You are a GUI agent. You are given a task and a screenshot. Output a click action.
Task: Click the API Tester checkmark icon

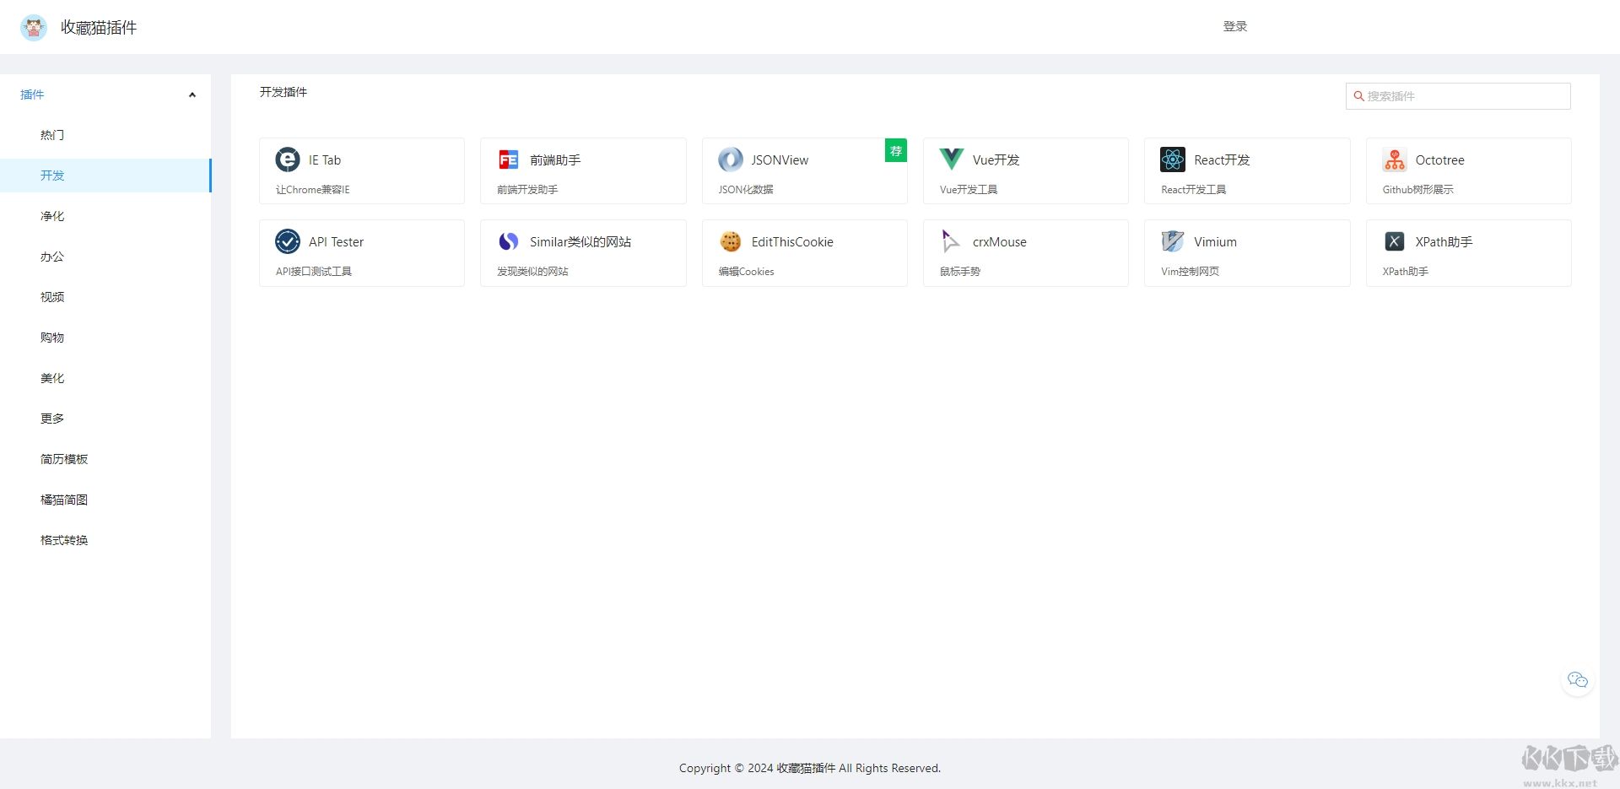288,241
